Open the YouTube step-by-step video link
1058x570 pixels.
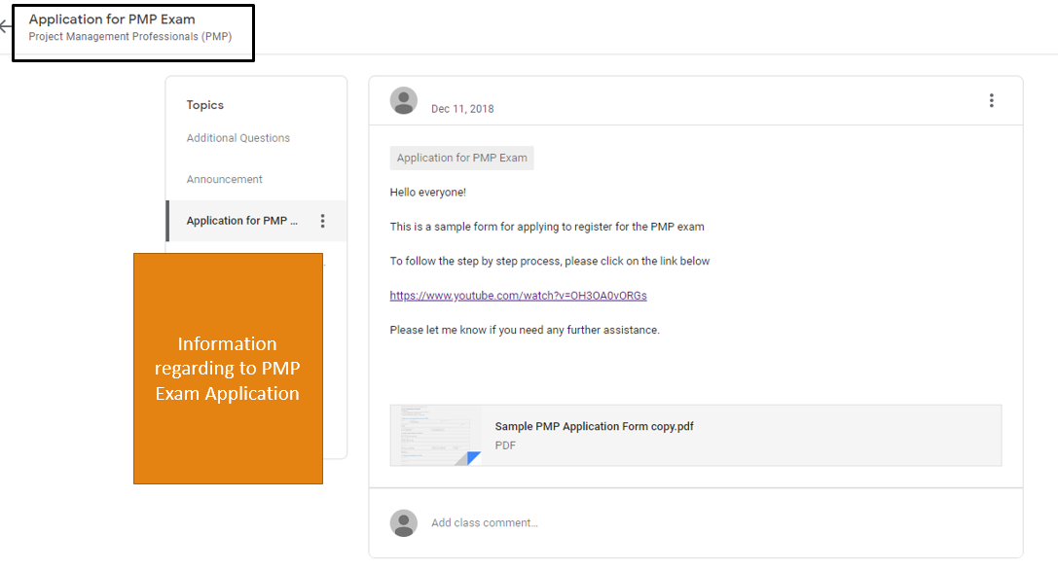click(x=518, y=296)
